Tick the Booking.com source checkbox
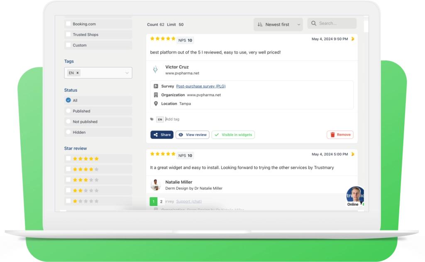Screen dimensions: 425x262 pos(68,24)
